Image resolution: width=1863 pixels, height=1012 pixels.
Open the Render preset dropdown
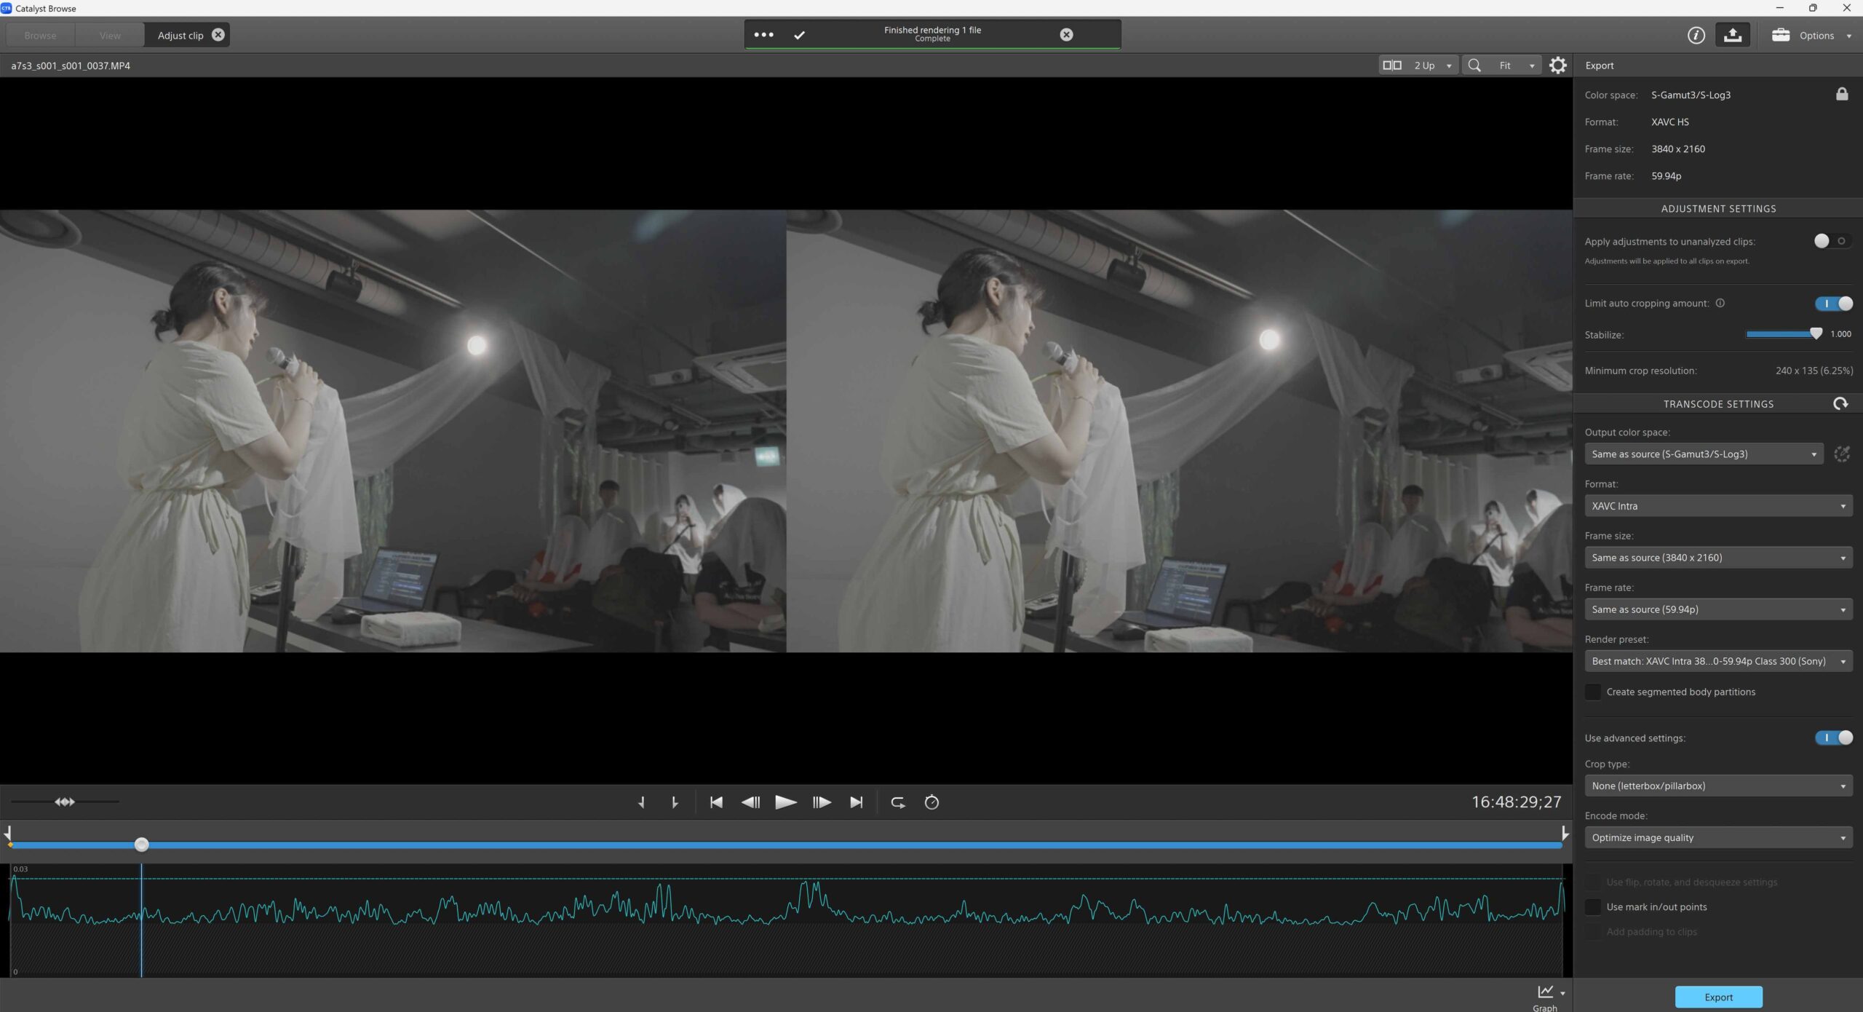click(x=1718, y=661)
